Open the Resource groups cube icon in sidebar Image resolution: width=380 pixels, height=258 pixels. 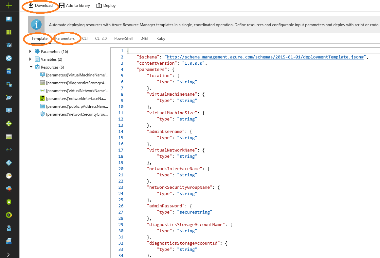[9, 45]
